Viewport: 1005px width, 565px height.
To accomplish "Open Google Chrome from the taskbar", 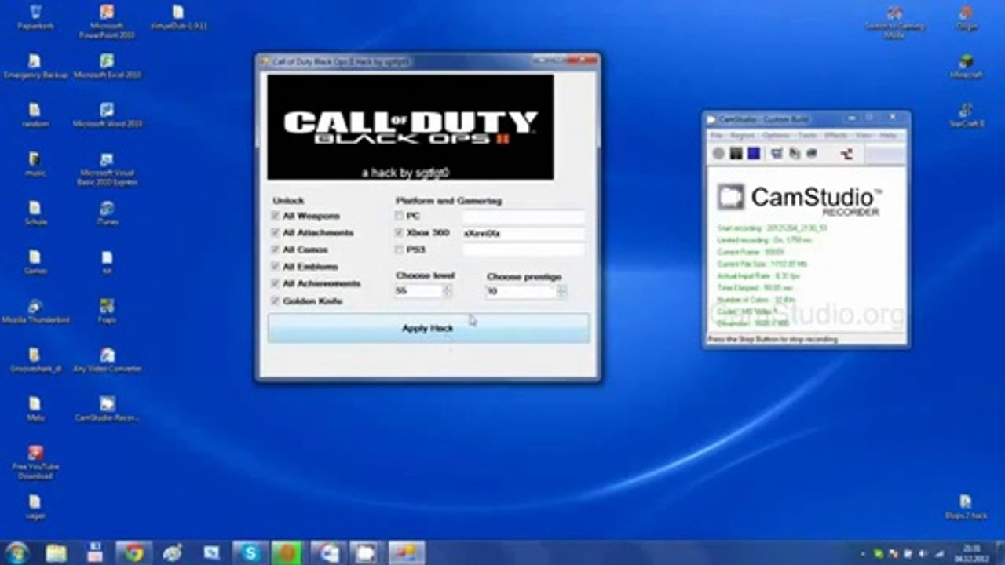I will [133, 552].
